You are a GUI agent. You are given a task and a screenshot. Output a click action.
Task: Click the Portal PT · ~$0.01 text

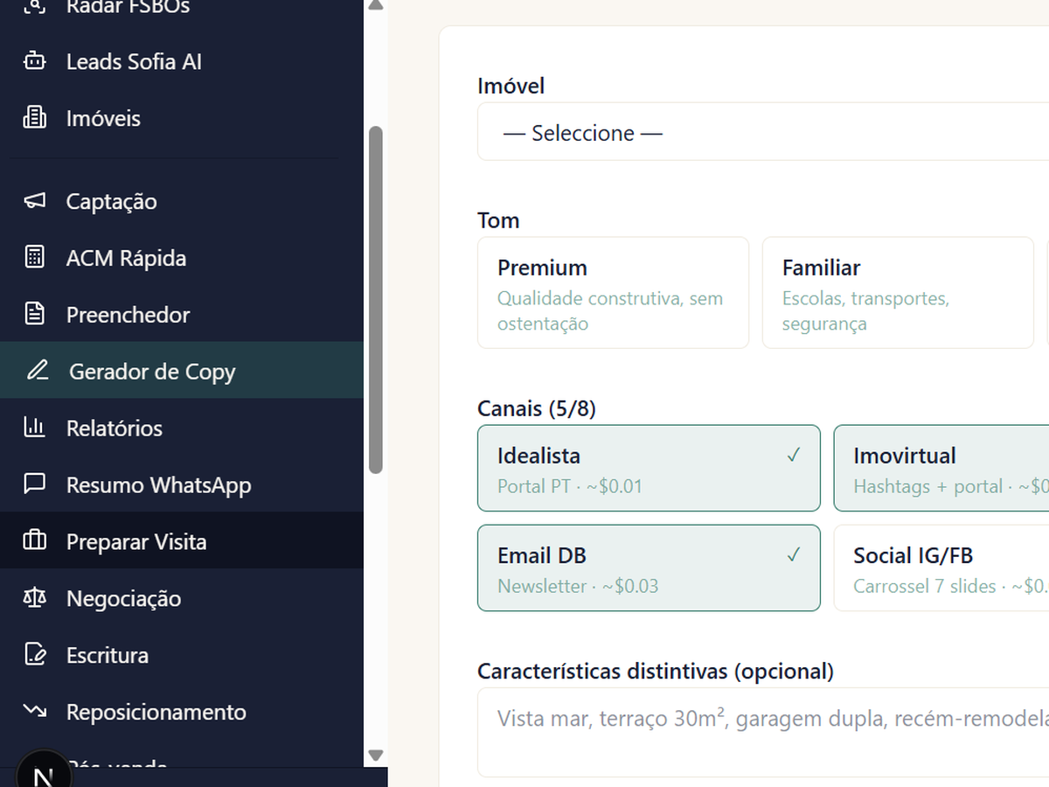(x=570, y=486)
